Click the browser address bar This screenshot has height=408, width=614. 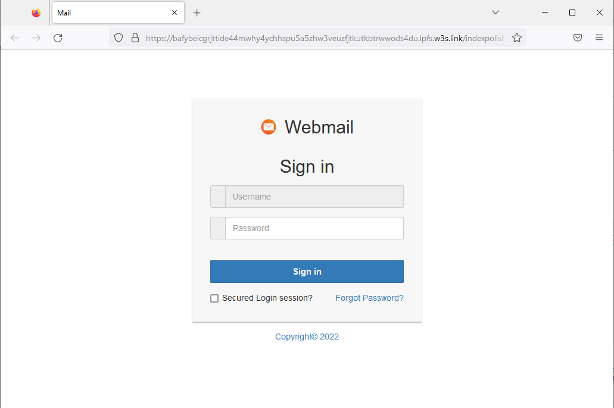(x=328, y=37)
